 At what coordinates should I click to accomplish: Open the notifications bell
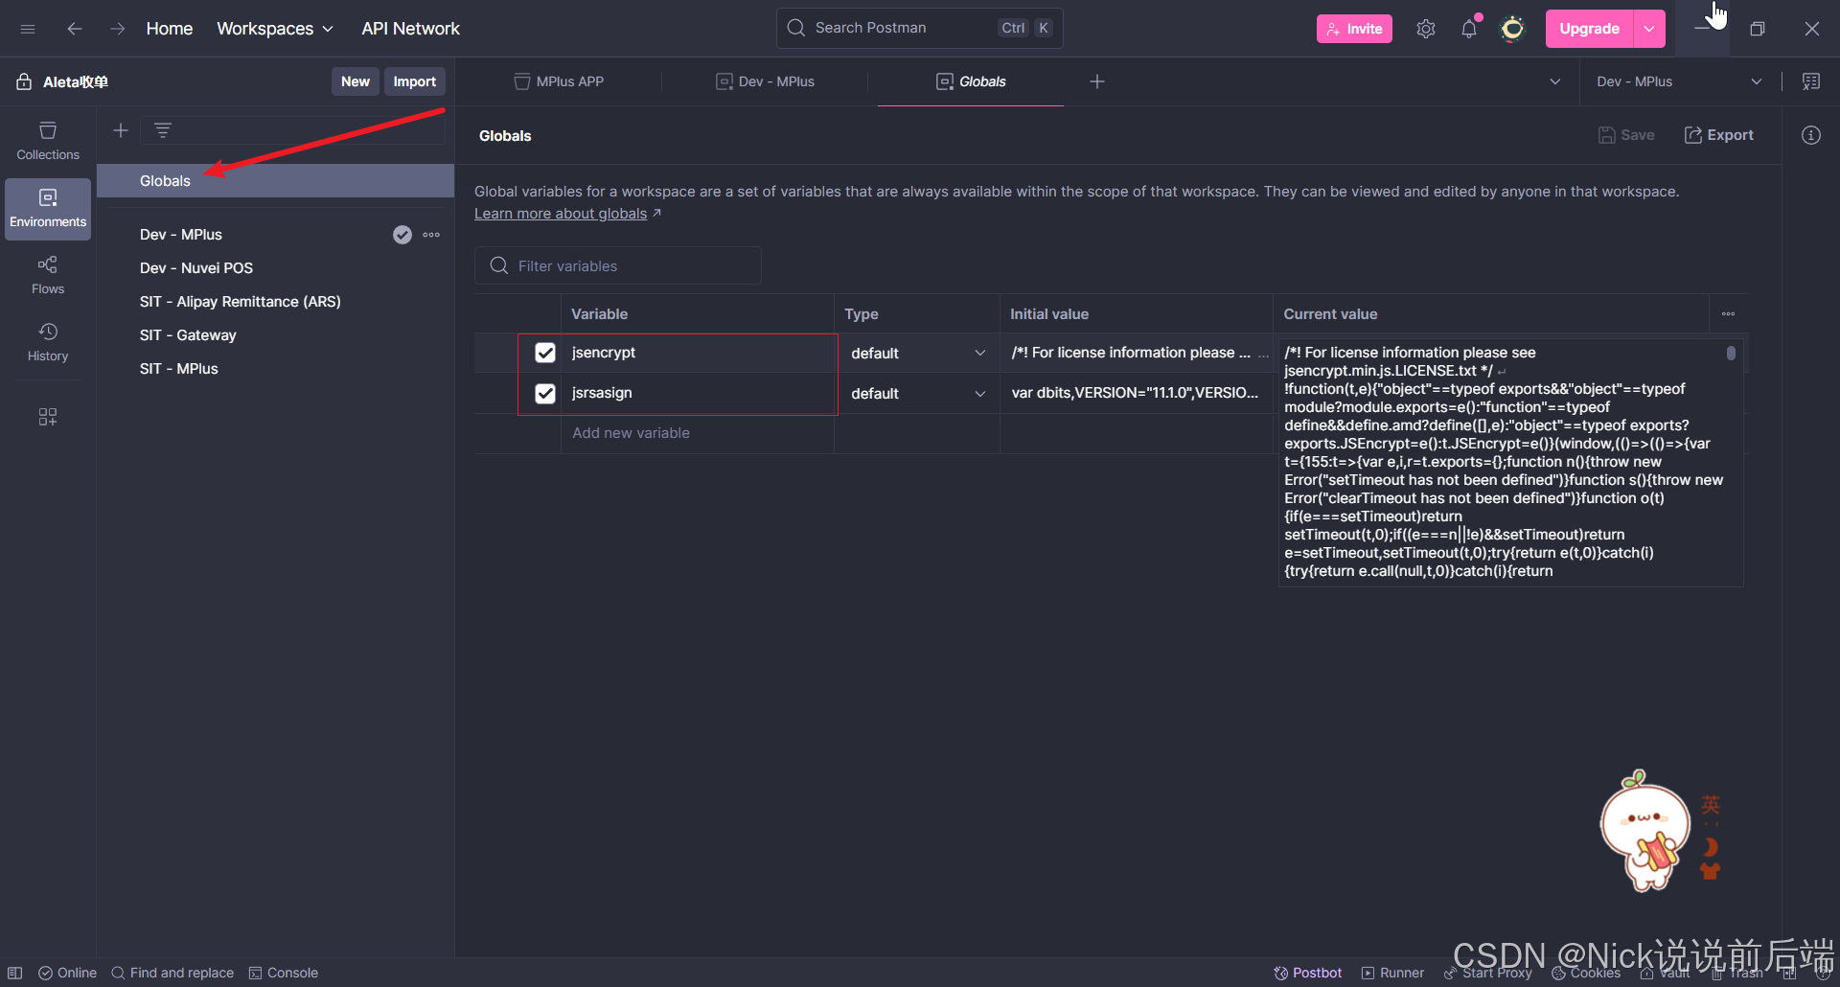click(x=1469, y=29)
